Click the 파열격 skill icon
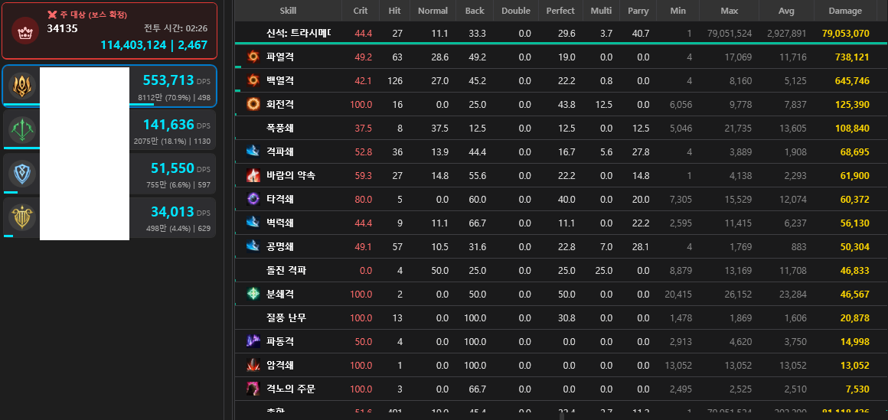Viewport: 888px width, 420px height. [253, 57]
